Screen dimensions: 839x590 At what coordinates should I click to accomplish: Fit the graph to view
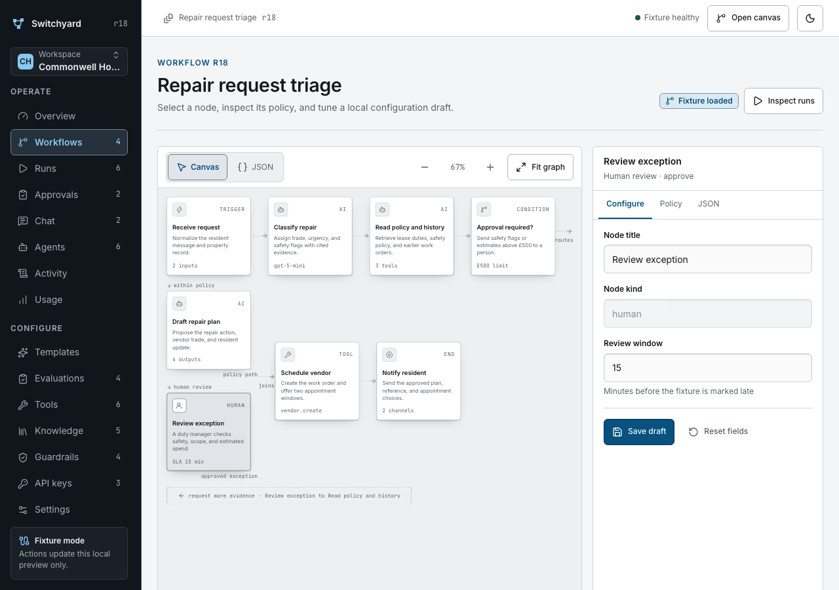point(541,167)
